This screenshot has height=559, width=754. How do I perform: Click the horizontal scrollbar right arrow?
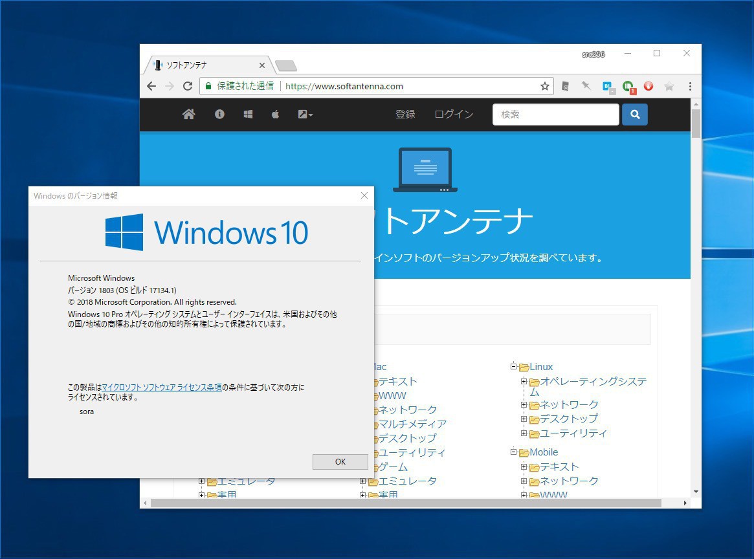(x=685, y=503)
